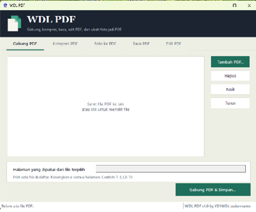Close the WDL PDF window
The height and width of the screenshot is (212, 256).
click(x=249, y=5)
